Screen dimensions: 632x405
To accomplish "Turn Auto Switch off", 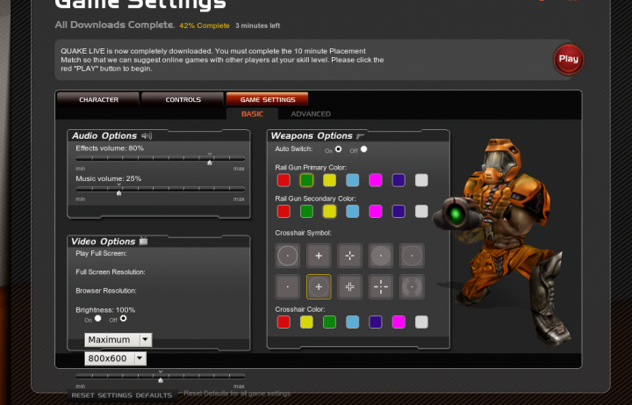I will click(x=364, y=149).
